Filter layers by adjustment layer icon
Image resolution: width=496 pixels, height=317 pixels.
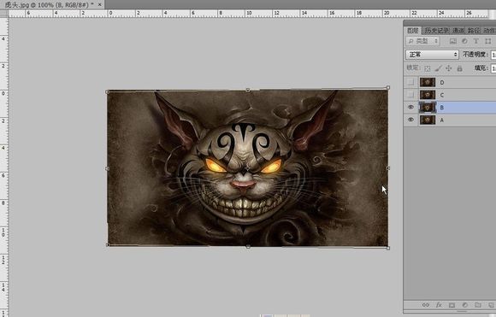464,41
